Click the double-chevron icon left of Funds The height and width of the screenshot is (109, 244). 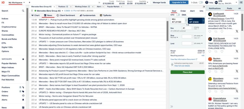tap(99, 2)
